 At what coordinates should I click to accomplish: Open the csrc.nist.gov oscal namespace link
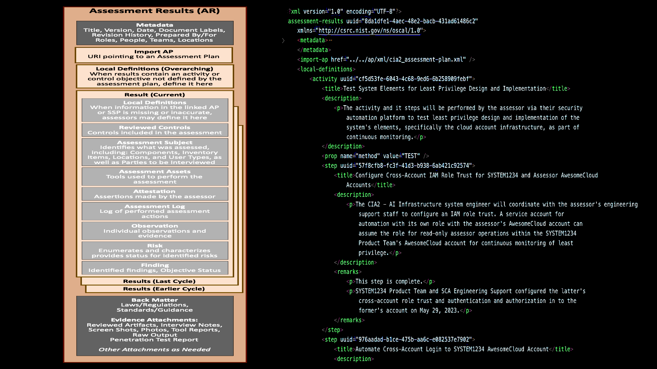(369, 31)
